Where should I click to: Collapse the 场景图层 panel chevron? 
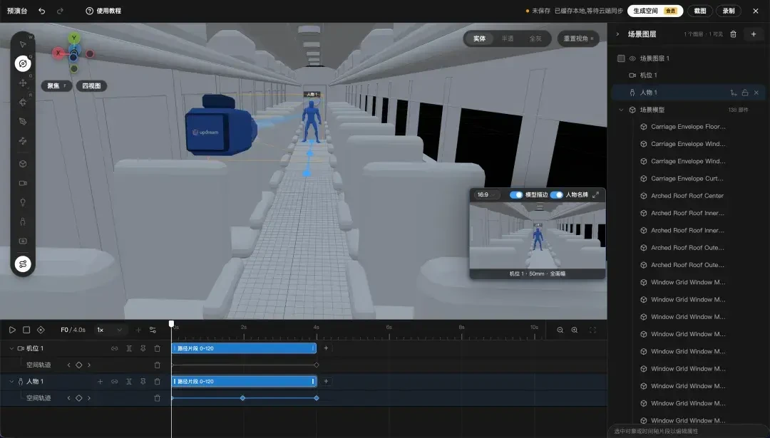(x=617, y=34)
